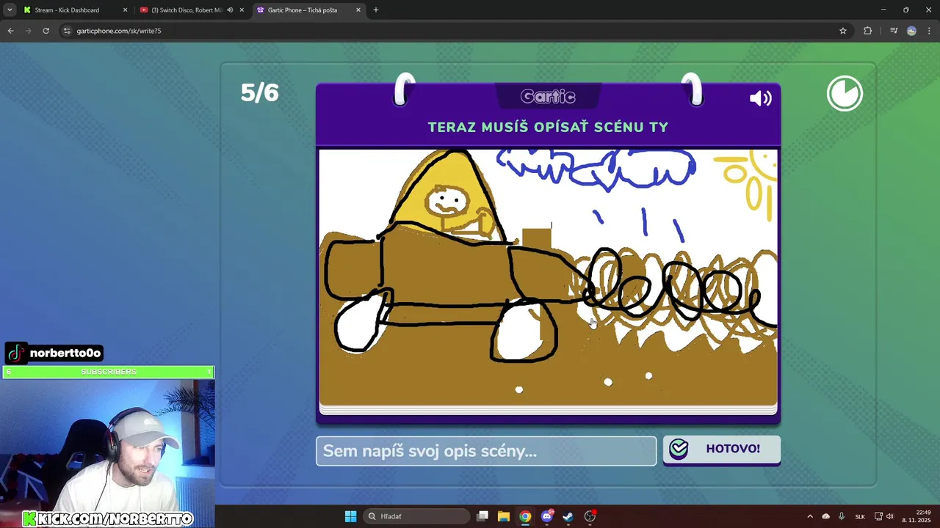This screenshot has width=940, height=528.
Task: Open the OneDrive cloud tray icon
Action: 825,516
